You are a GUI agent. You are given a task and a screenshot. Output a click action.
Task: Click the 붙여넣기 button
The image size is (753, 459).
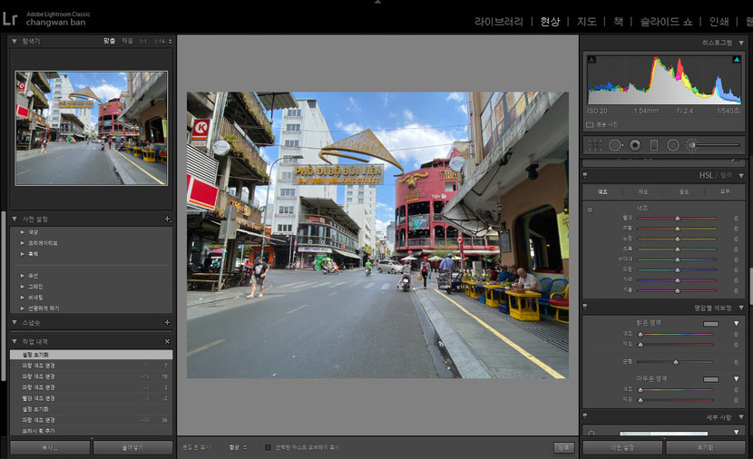(132, 447)
